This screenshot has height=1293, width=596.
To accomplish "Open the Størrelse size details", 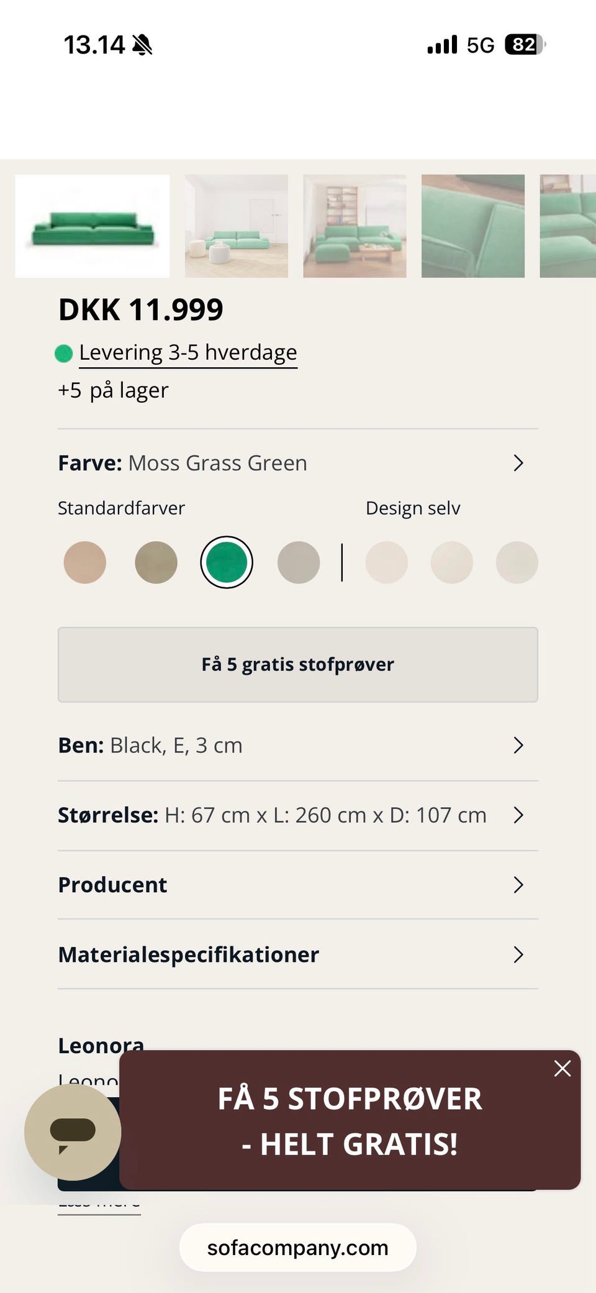I will (518, 815).
